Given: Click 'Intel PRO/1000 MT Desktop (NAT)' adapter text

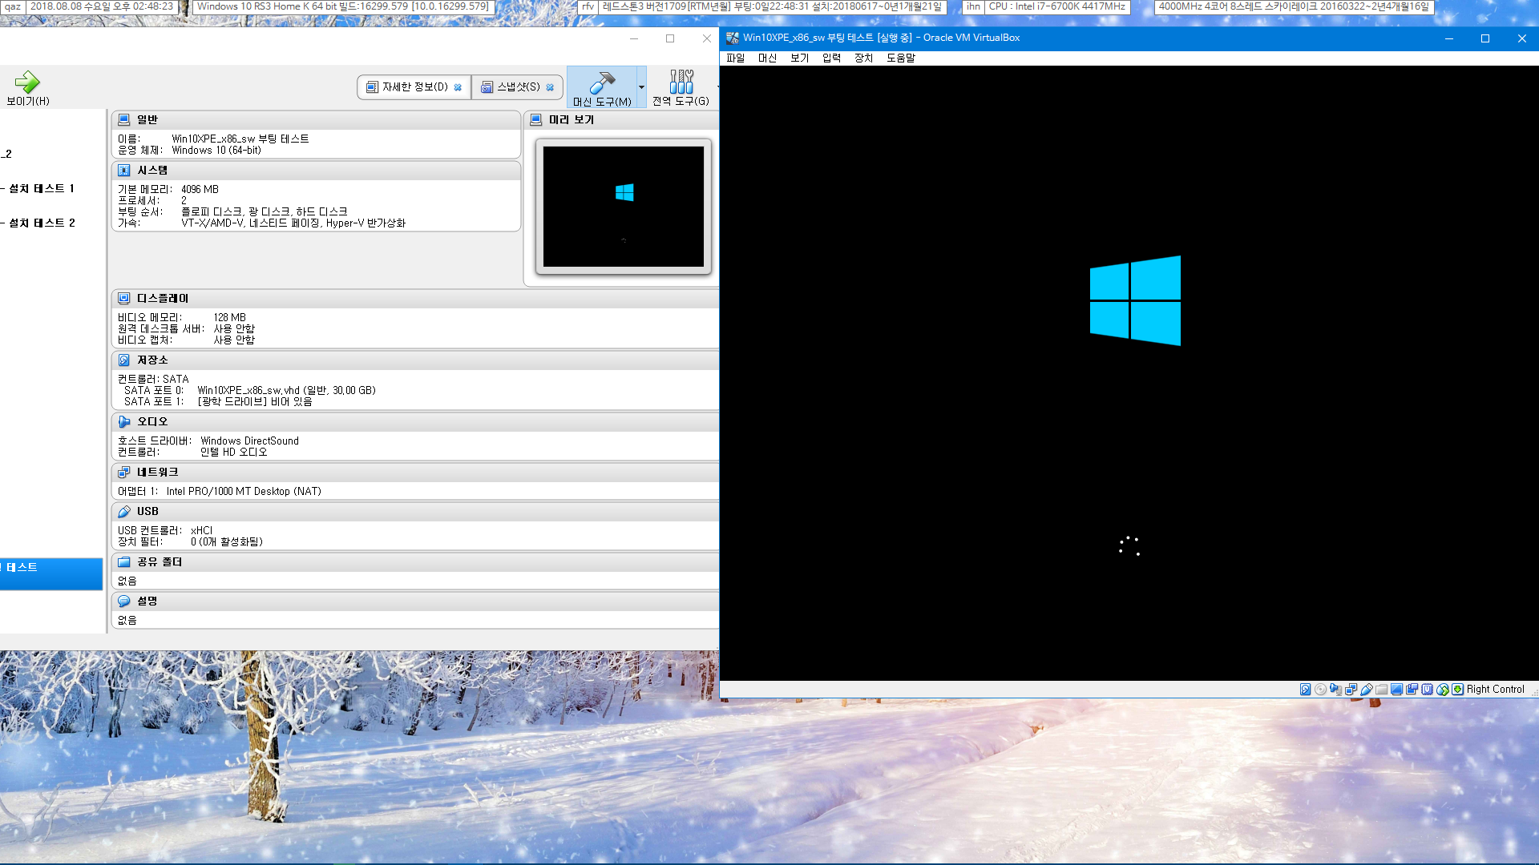Looking at the screenshot, I should pyautogui.click(x=244, y=491).
